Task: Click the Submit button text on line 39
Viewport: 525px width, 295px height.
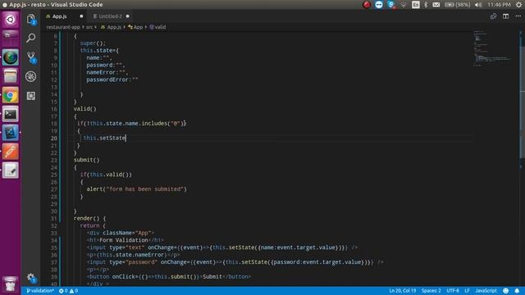Action: pyautogui.click(x=212, y=277)
